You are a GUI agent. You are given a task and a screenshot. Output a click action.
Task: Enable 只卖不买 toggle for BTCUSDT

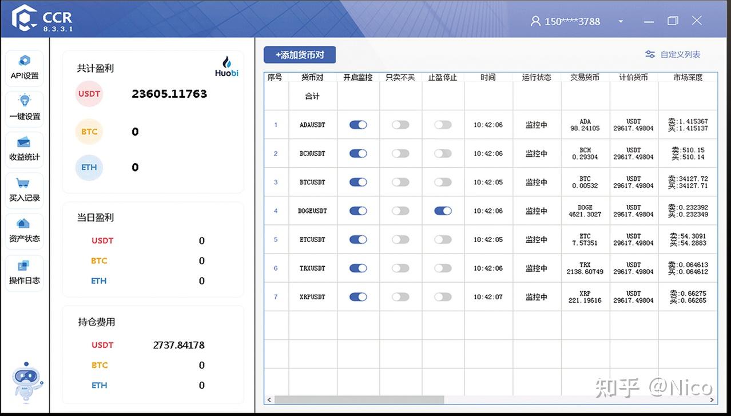coord(400,182)
